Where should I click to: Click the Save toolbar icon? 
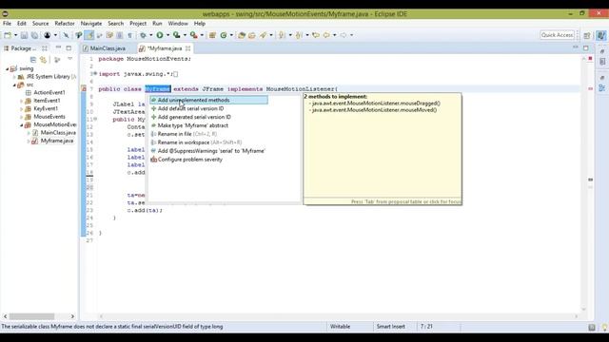pos(24,35)
